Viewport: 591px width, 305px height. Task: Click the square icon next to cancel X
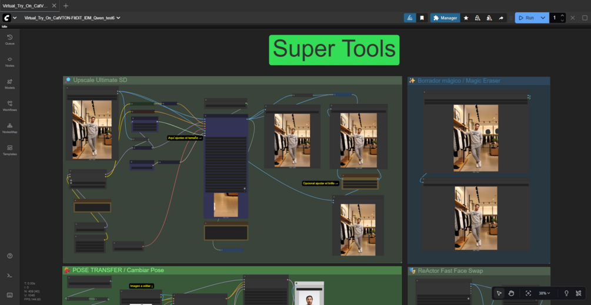(x=585, y=18)
